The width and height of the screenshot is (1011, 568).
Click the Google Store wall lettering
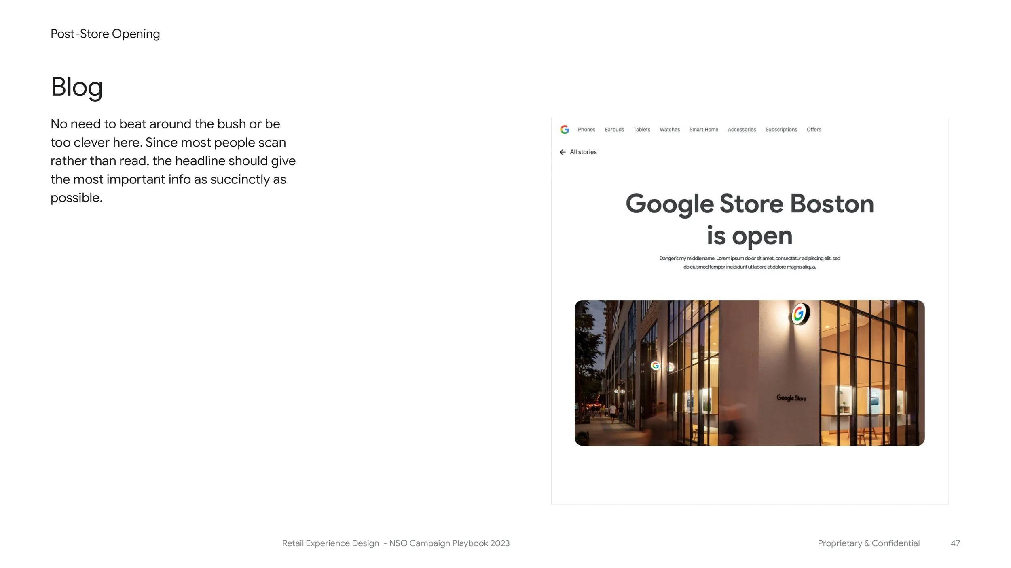click(x=791, y=398)
